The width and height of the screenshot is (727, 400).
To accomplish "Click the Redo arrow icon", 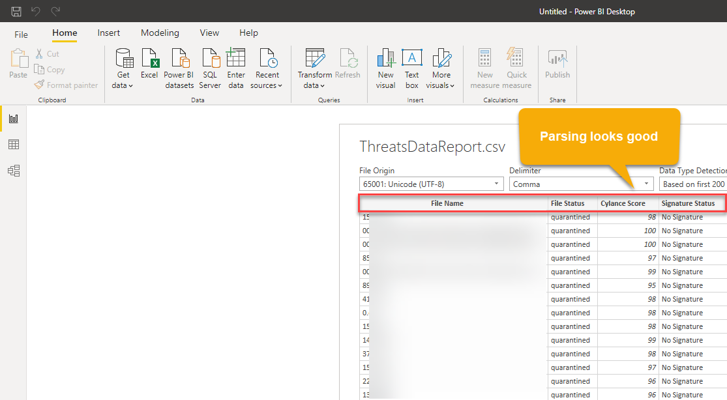I will coord(55,11).
